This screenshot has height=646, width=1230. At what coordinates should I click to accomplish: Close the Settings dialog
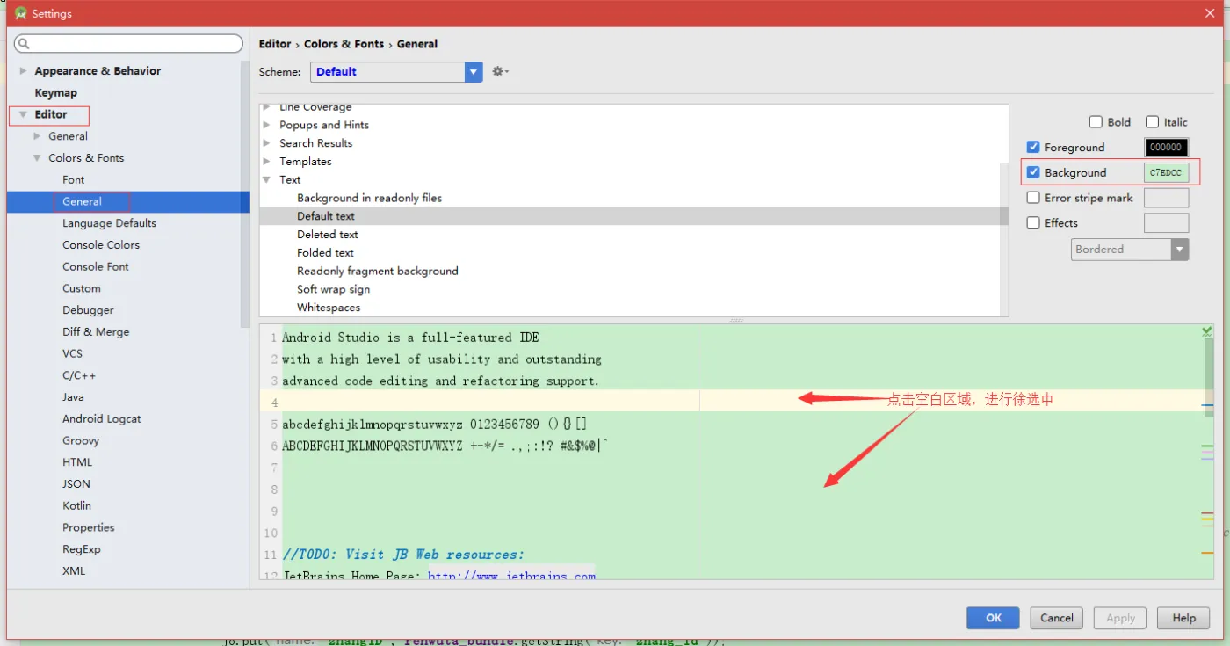1209,13
